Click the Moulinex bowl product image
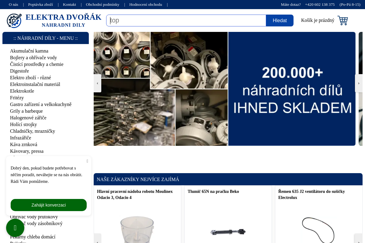365x243 pixels. coord(137,229)
